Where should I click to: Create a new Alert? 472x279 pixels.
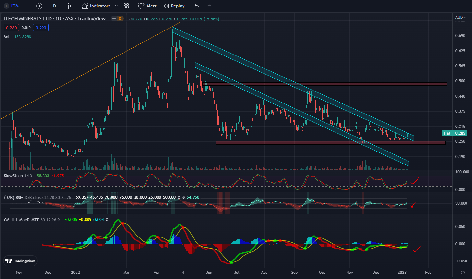[x=147, y=6]
